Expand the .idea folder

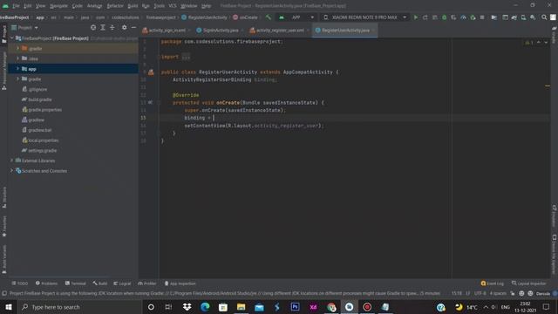pos(17,58)
